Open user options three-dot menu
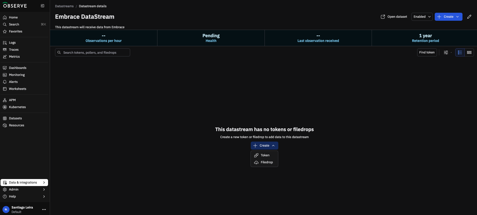The width and height of the screenshot is (477, 215). [44, 210]
